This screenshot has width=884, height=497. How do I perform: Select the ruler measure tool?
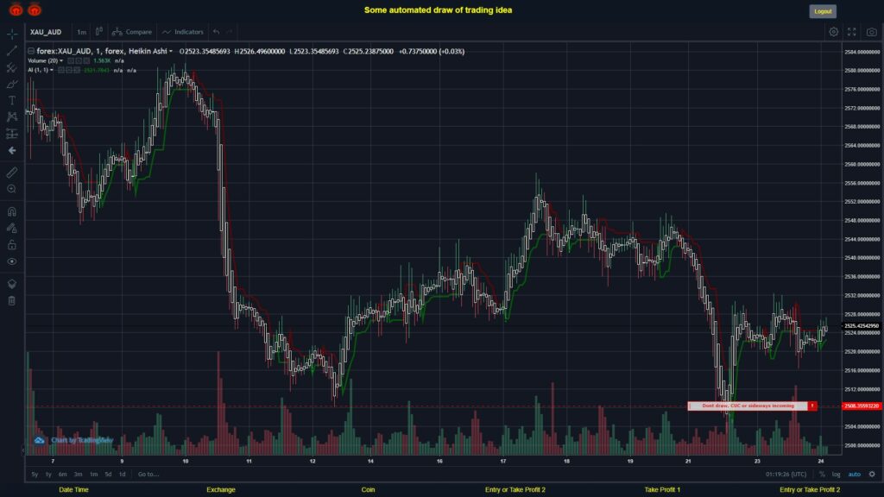point(12,173)
